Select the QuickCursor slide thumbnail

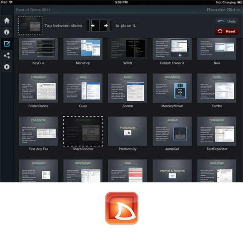[38, 171]
